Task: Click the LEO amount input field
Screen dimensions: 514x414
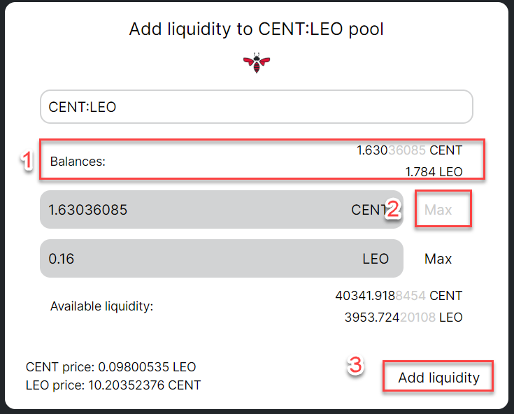Action: point(222,258)
